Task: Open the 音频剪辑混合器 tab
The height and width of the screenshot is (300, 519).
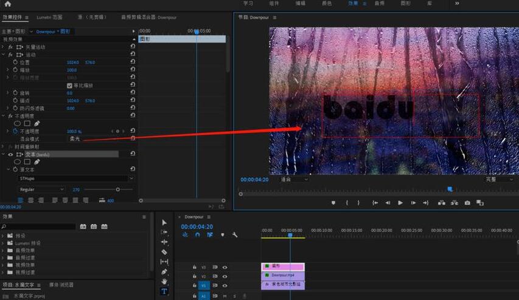Action: click(x=148, y=17)
